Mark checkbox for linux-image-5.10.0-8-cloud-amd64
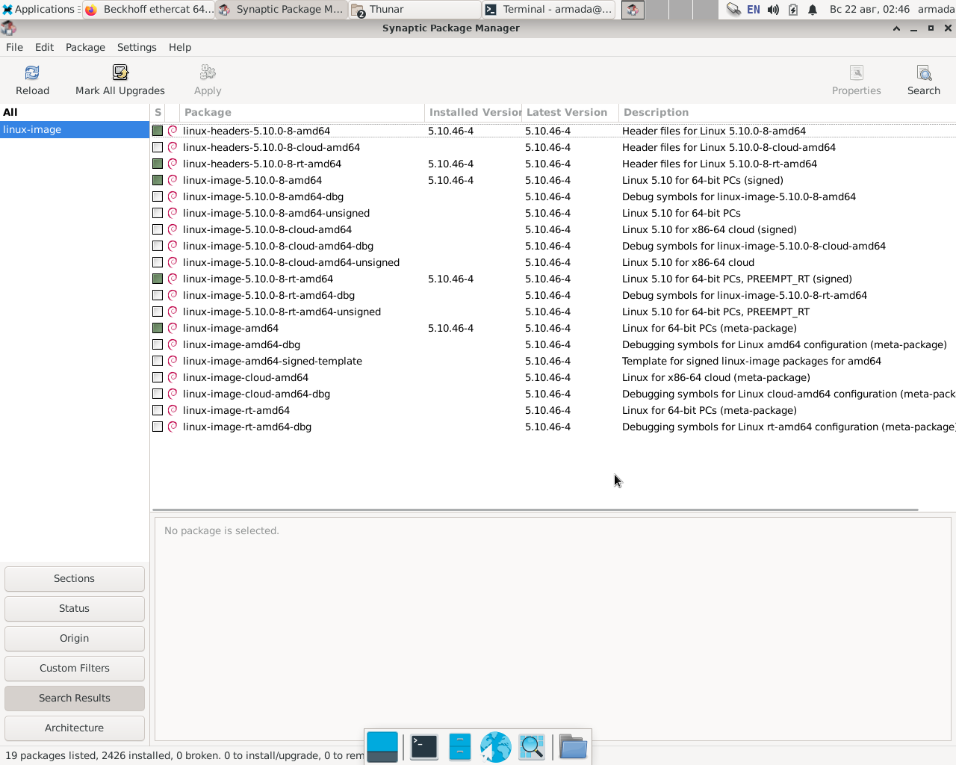The image size is (956, 765). (158, 229)
